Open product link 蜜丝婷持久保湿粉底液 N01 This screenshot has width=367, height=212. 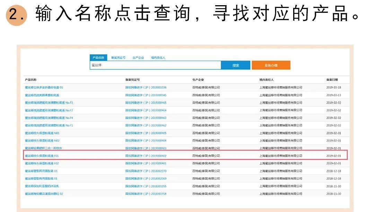[42, 133]
